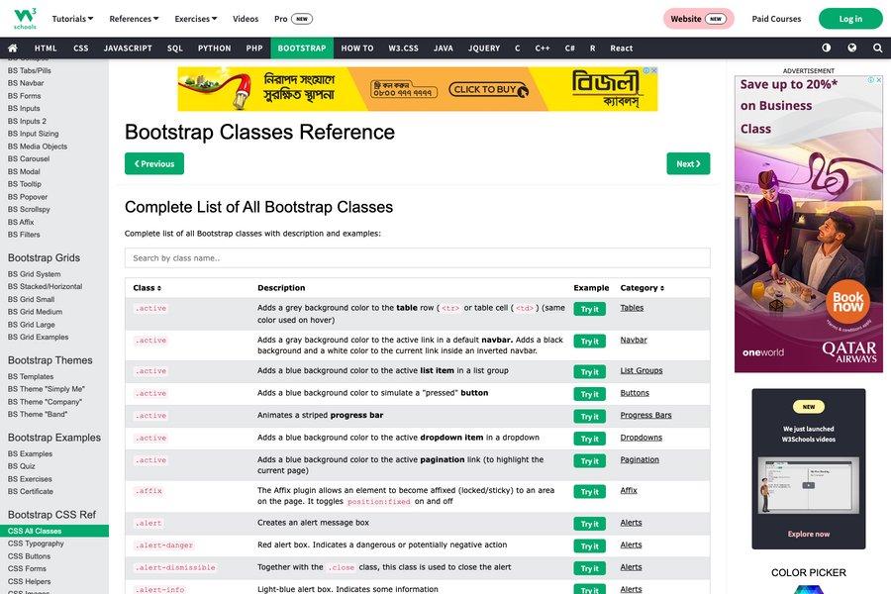
Task: Open the hamburger menu left of HTML tab
Action: pyautogui.click(x=12, y=47)
